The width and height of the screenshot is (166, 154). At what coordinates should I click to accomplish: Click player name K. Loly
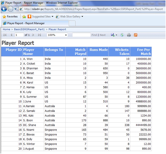click(27, 92)
